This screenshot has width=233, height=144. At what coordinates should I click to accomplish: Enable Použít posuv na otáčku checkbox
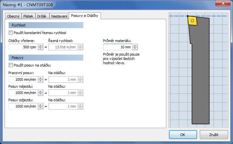[x=11, y=65]
